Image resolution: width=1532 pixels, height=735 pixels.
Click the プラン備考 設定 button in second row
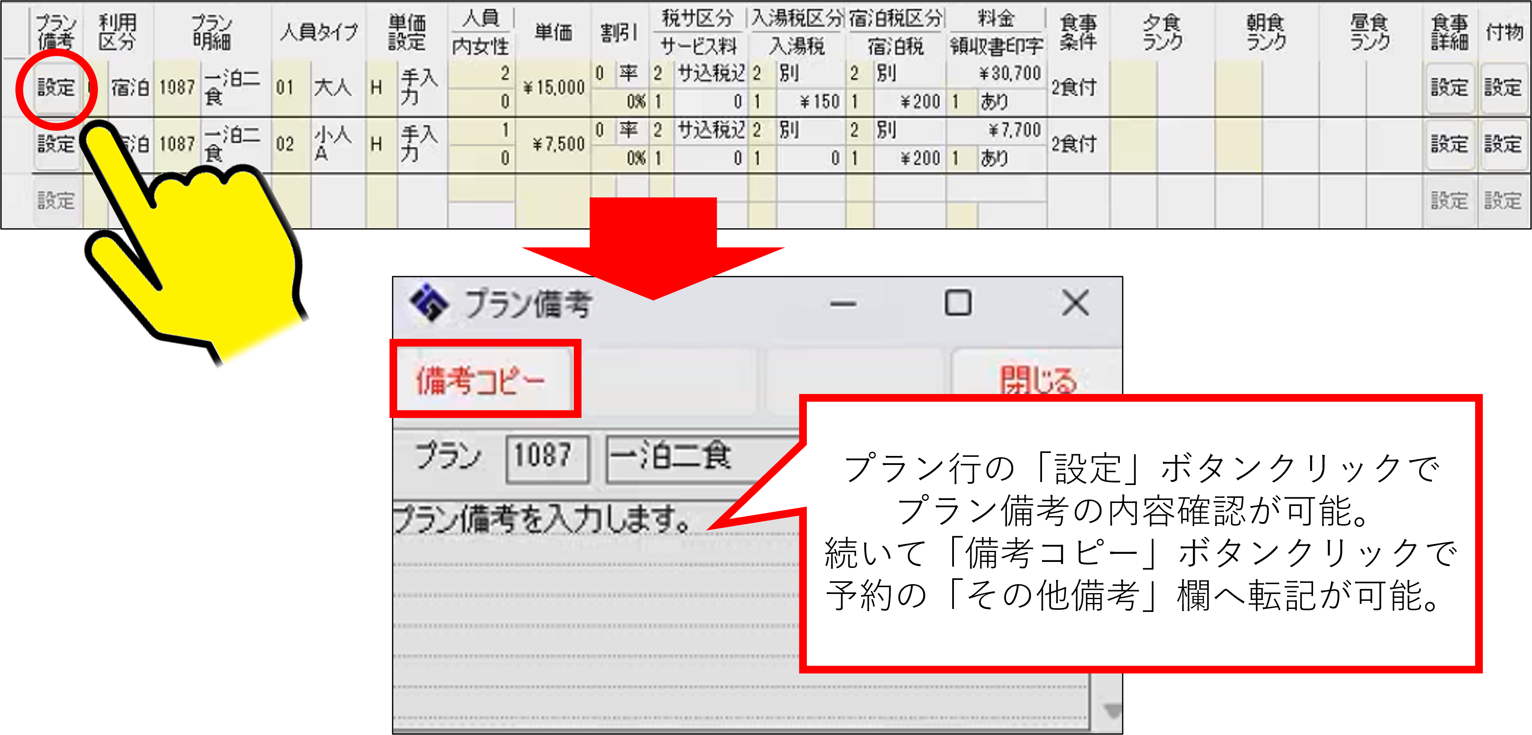pos(56,144)
